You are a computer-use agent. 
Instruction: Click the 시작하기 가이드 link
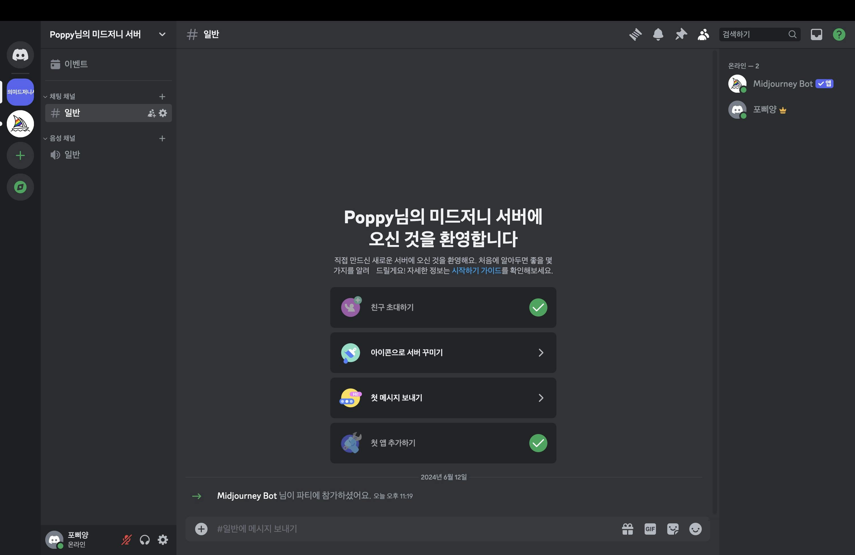click(476, 271)
